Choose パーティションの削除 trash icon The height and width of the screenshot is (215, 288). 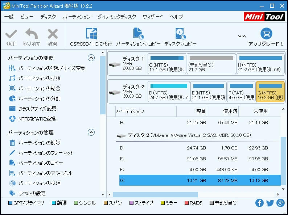12,143
